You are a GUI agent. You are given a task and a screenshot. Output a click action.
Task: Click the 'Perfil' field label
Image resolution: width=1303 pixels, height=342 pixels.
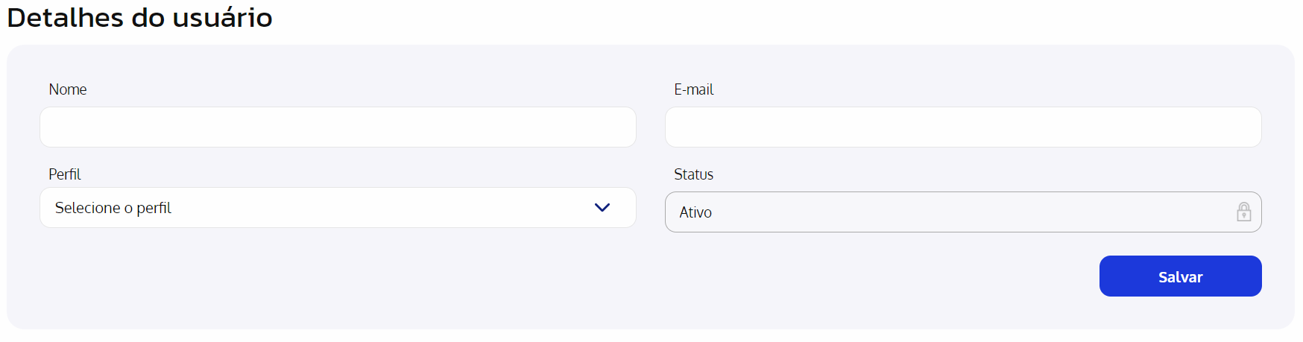point(65,174)
